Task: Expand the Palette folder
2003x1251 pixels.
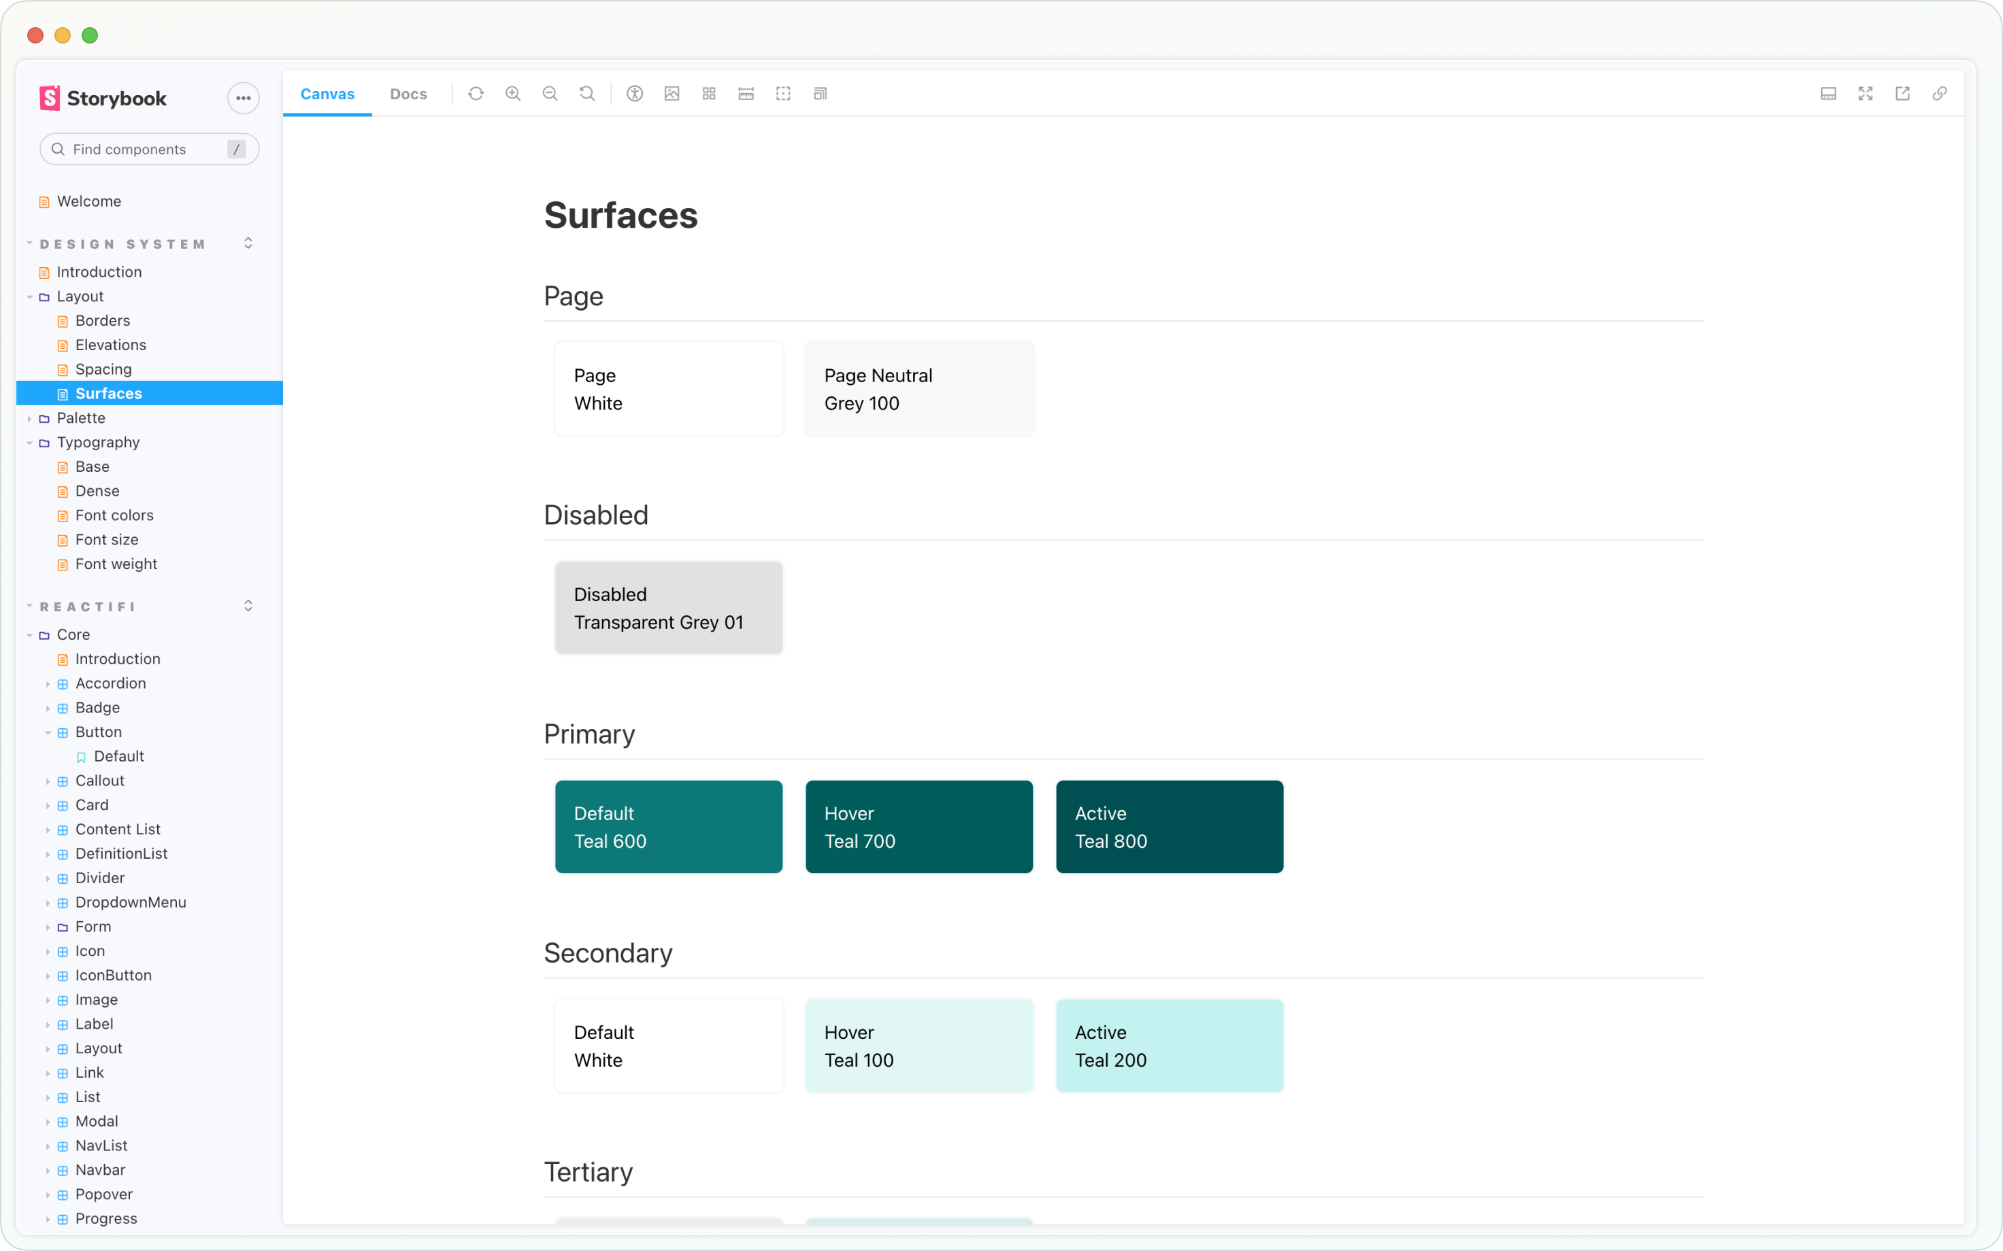Action: (x=80, y=418)
